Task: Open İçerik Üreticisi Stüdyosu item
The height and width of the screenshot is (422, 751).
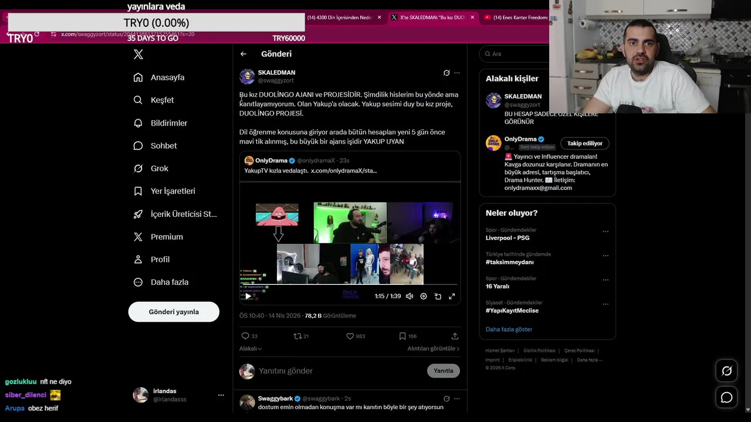Action: pyautogui.click(x=175, y=214)
